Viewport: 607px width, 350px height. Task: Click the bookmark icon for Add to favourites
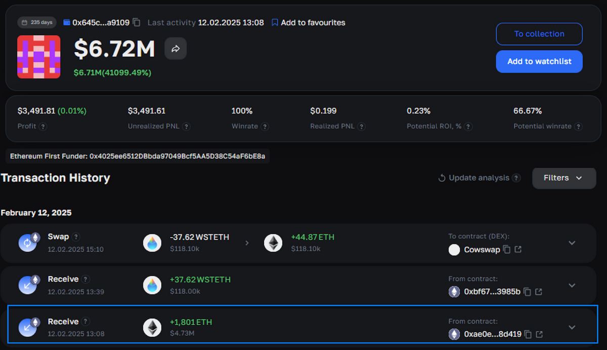[x=275, y=22]
